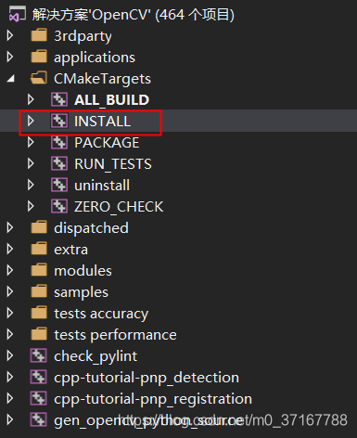Expand the cpp-tutorial-pnp_registration project
Screen dimensions: 357x438
coord(10,398)
